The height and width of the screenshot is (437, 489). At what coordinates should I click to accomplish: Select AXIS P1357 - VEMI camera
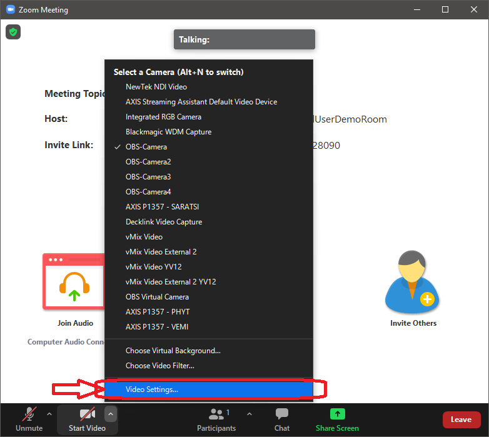(x=209, y=327)
